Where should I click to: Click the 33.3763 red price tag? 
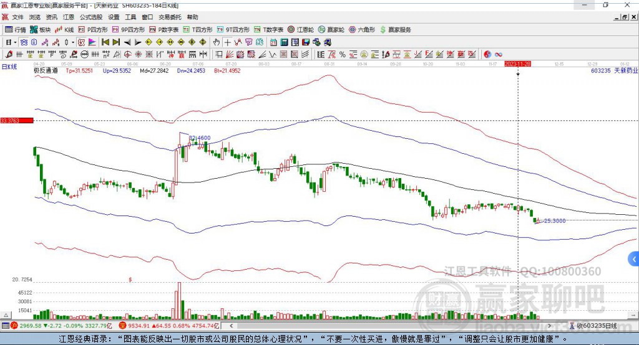click(x=16, y=120)
